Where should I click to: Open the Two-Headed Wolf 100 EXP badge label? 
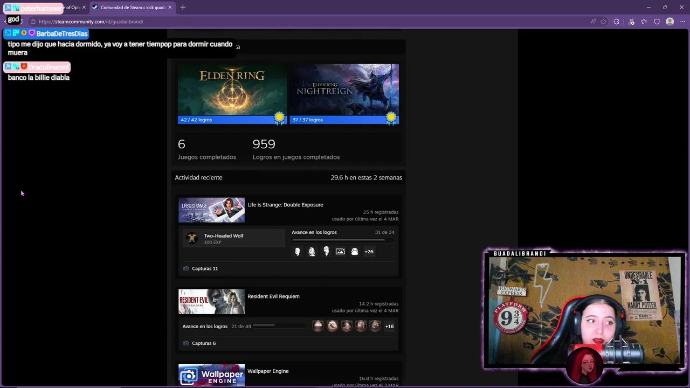click(x=223, y=239)
